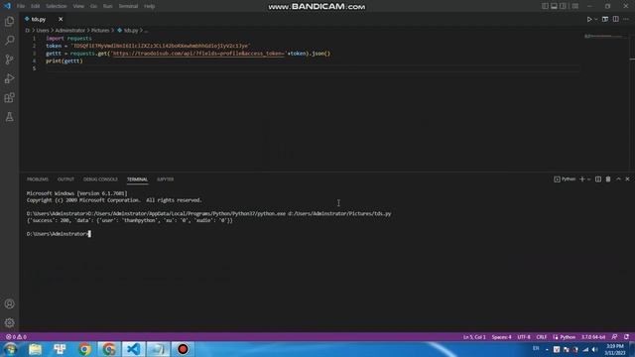Click the Users breadcrumb segment
The height and width of the screenshot is (357, 635).
43,31
